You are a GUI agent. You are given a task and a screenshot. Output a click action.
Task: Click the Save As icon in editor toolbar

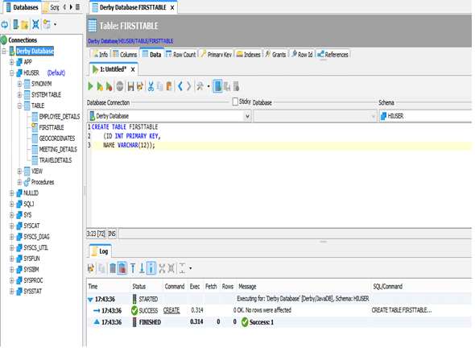tap(139, 87)
